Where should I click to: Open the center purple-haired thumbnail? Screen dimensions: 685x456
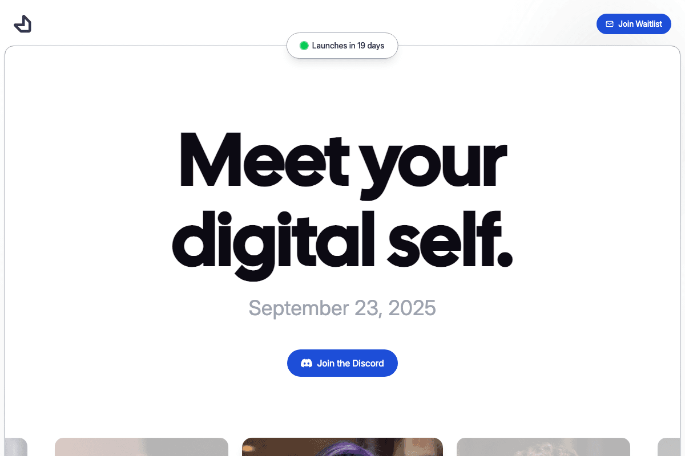(x=342, y=447)
